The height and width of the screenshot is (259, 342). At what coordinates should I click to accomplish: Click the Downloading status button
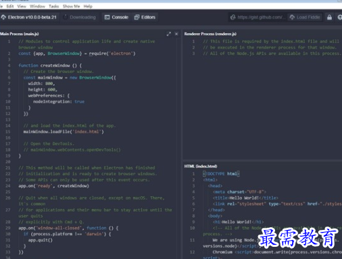point(80,17)
